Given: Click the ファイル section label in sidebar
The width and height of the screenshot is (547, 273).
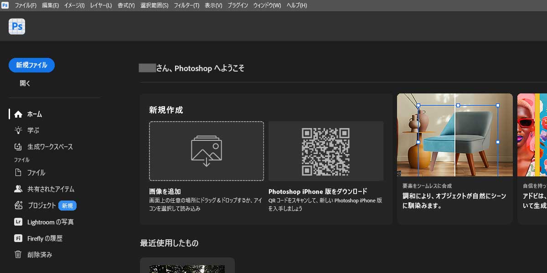Looking at the screenshot, I should 22,160.
